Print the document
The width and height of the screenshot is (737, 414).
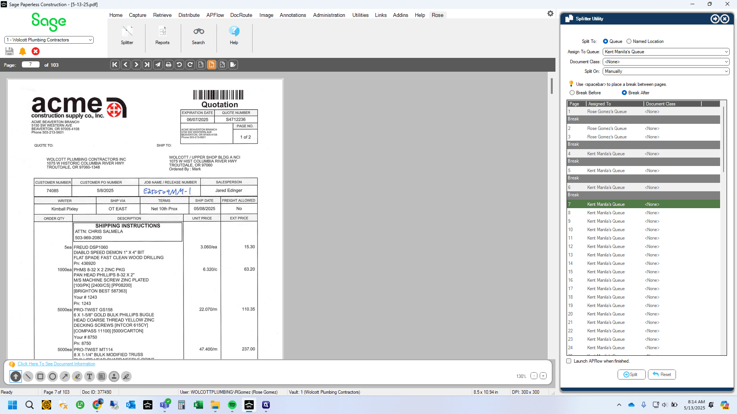pyautogui.click(x=169, y=65)
